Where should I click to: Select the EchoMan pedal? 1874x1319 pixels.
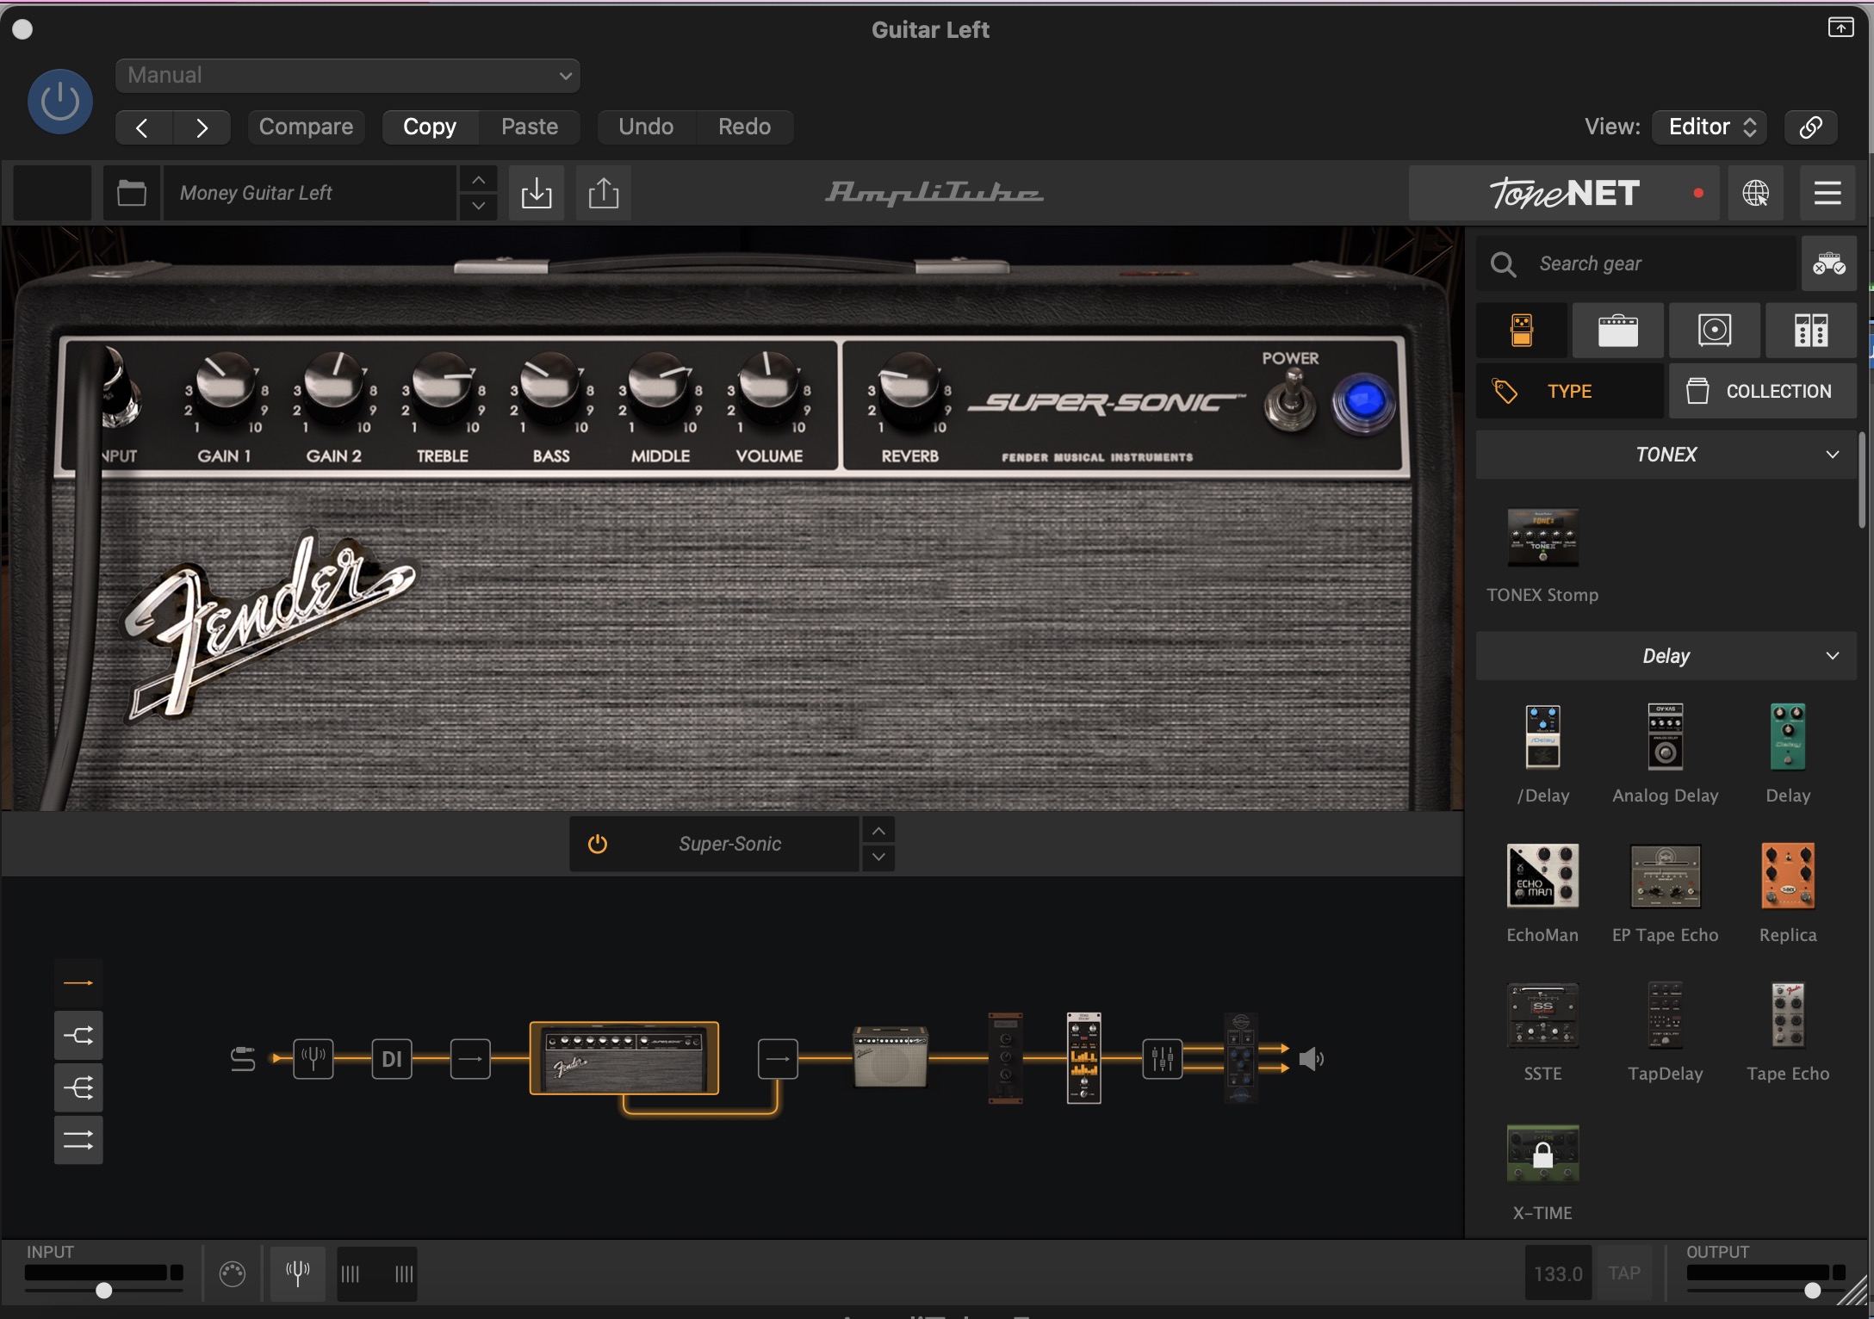point(1542,876)
